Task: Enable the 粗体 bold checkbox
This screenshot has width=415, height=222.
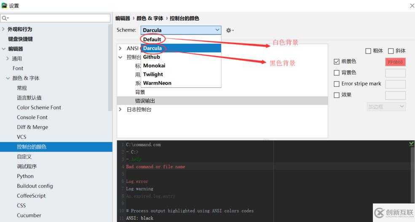Action: 368,51
